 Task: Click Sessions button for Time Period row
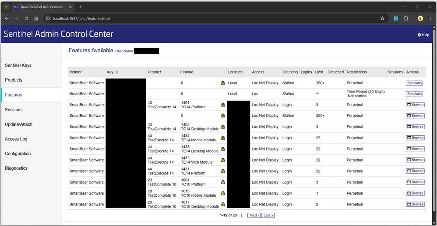[x=414, y=94]
